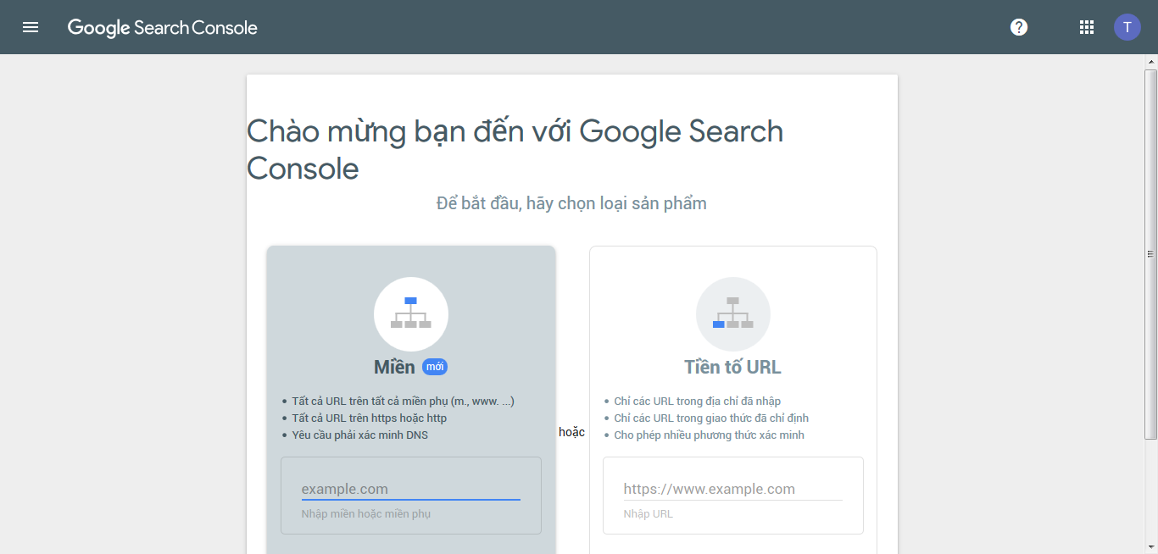Select the "Tiền tố URL" property type heading

coord(732,367)
